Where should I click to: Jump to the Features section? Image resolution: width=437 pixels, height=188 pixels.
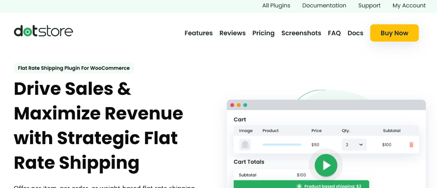pos(199,33)
